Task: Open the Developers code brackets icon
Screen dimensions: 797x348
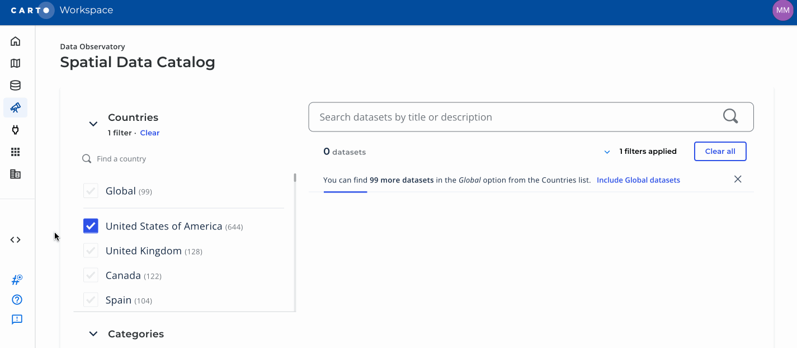Action: 16,240
